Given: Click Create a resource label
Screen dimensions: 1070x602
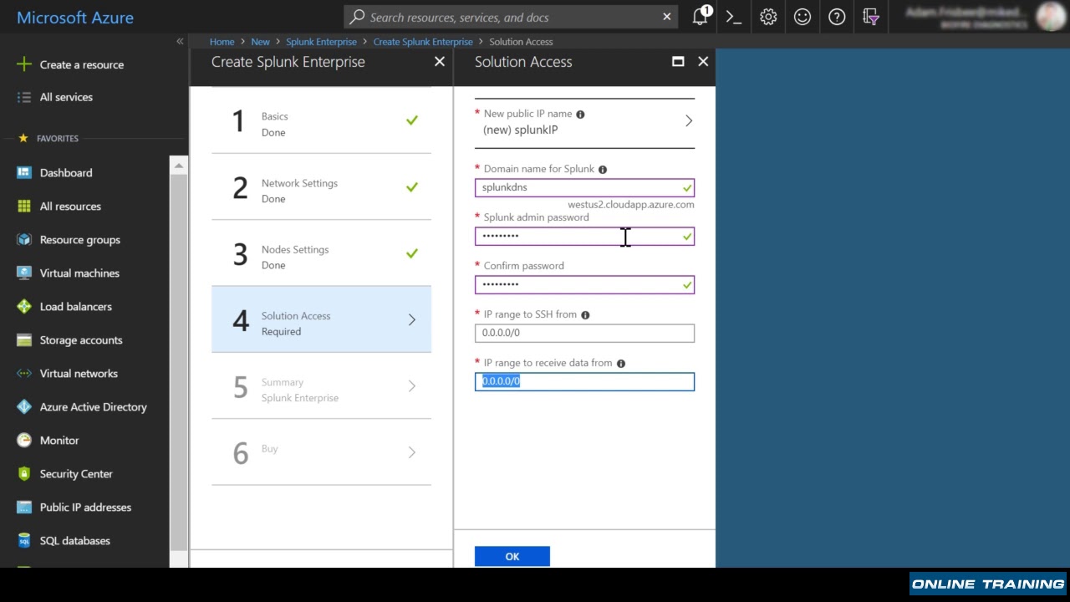Looking at the screenshot, I should tap(82, 64).
